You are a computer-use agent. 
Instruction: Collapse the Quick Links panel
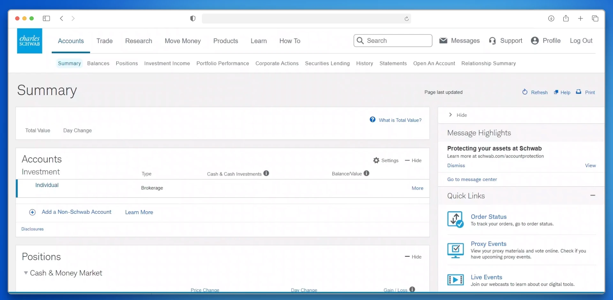593,195
